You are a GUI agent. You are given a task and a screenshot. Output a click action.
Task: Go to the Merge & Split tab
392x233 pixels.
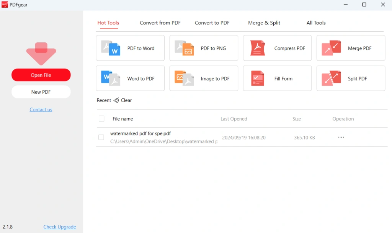pos(264,23)
